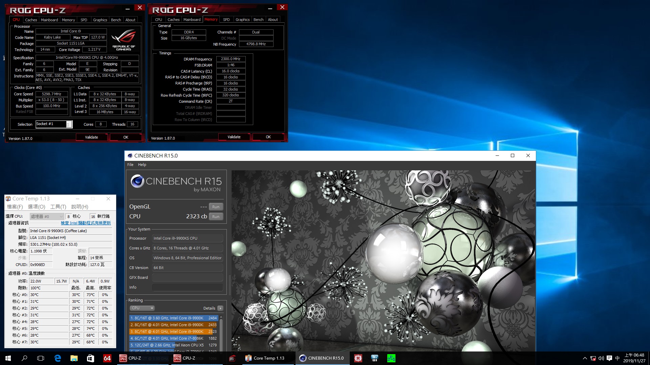Image resolution: width=650 pixels, height=365 pixels.
Task: Click Run button next to OpenGL benchmark
Action: point(216,206)
